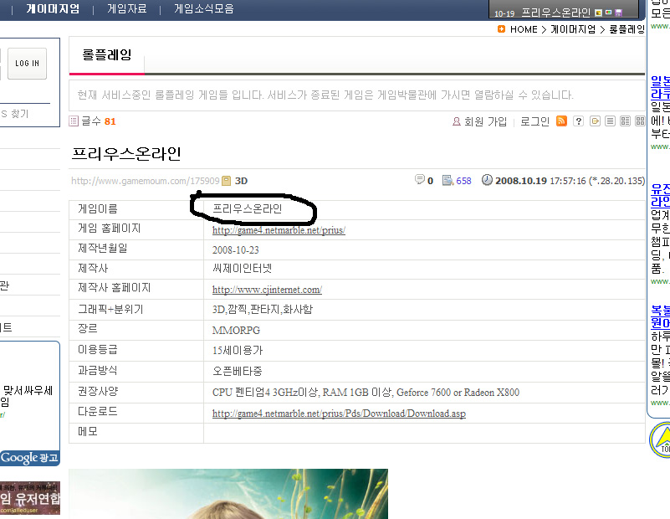Click the game screenshot image below the table
The width and height of the screenshot is (670, 519).
click(228, 494)
